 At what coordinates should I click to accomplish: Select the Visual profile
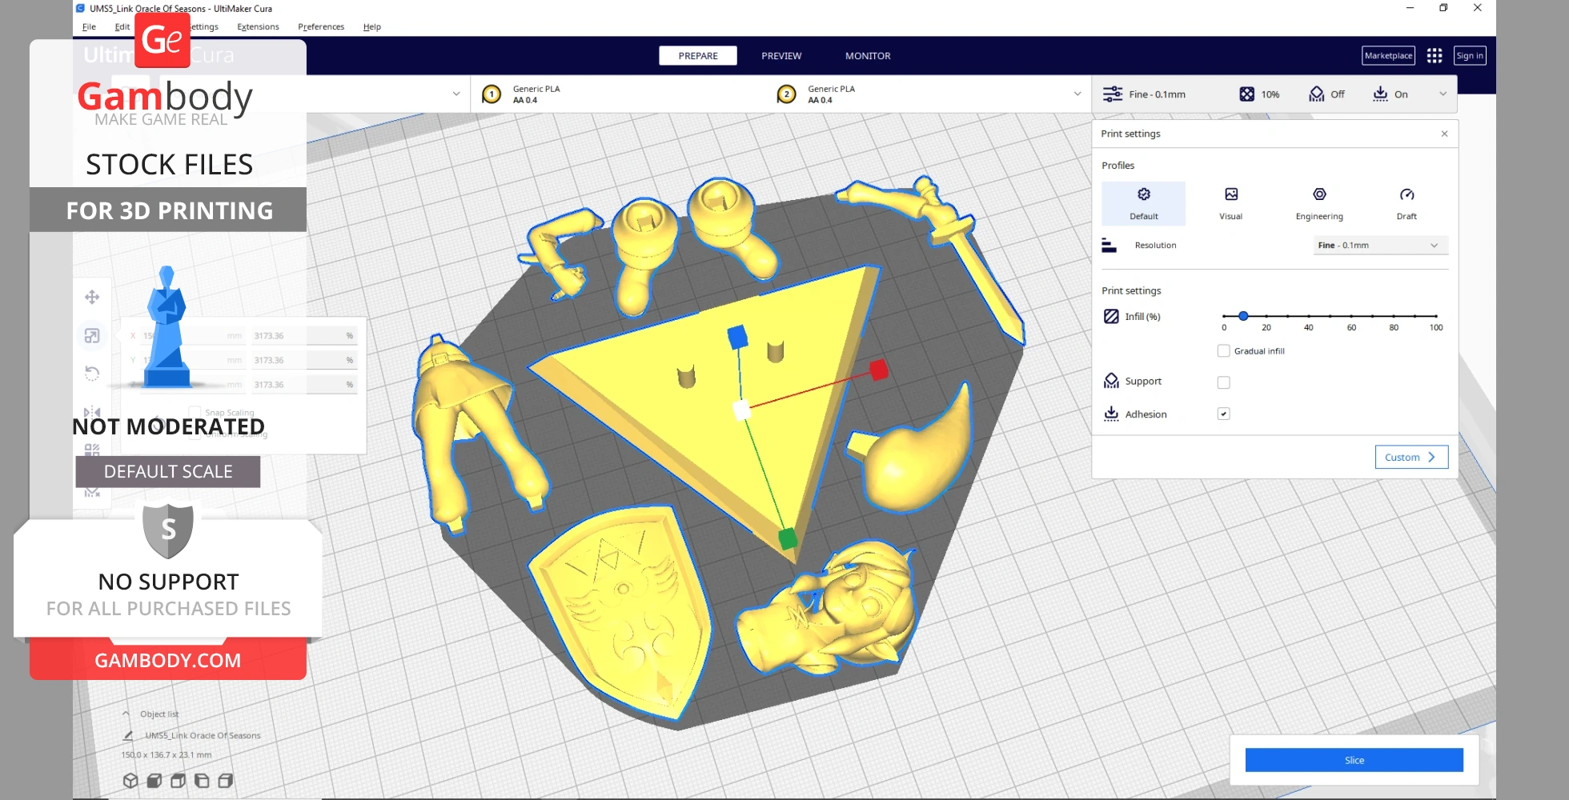tap(1230, 203)
